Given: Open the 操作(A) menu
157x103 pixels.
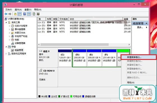Looking at the screenshot, I should pos(18,10).
